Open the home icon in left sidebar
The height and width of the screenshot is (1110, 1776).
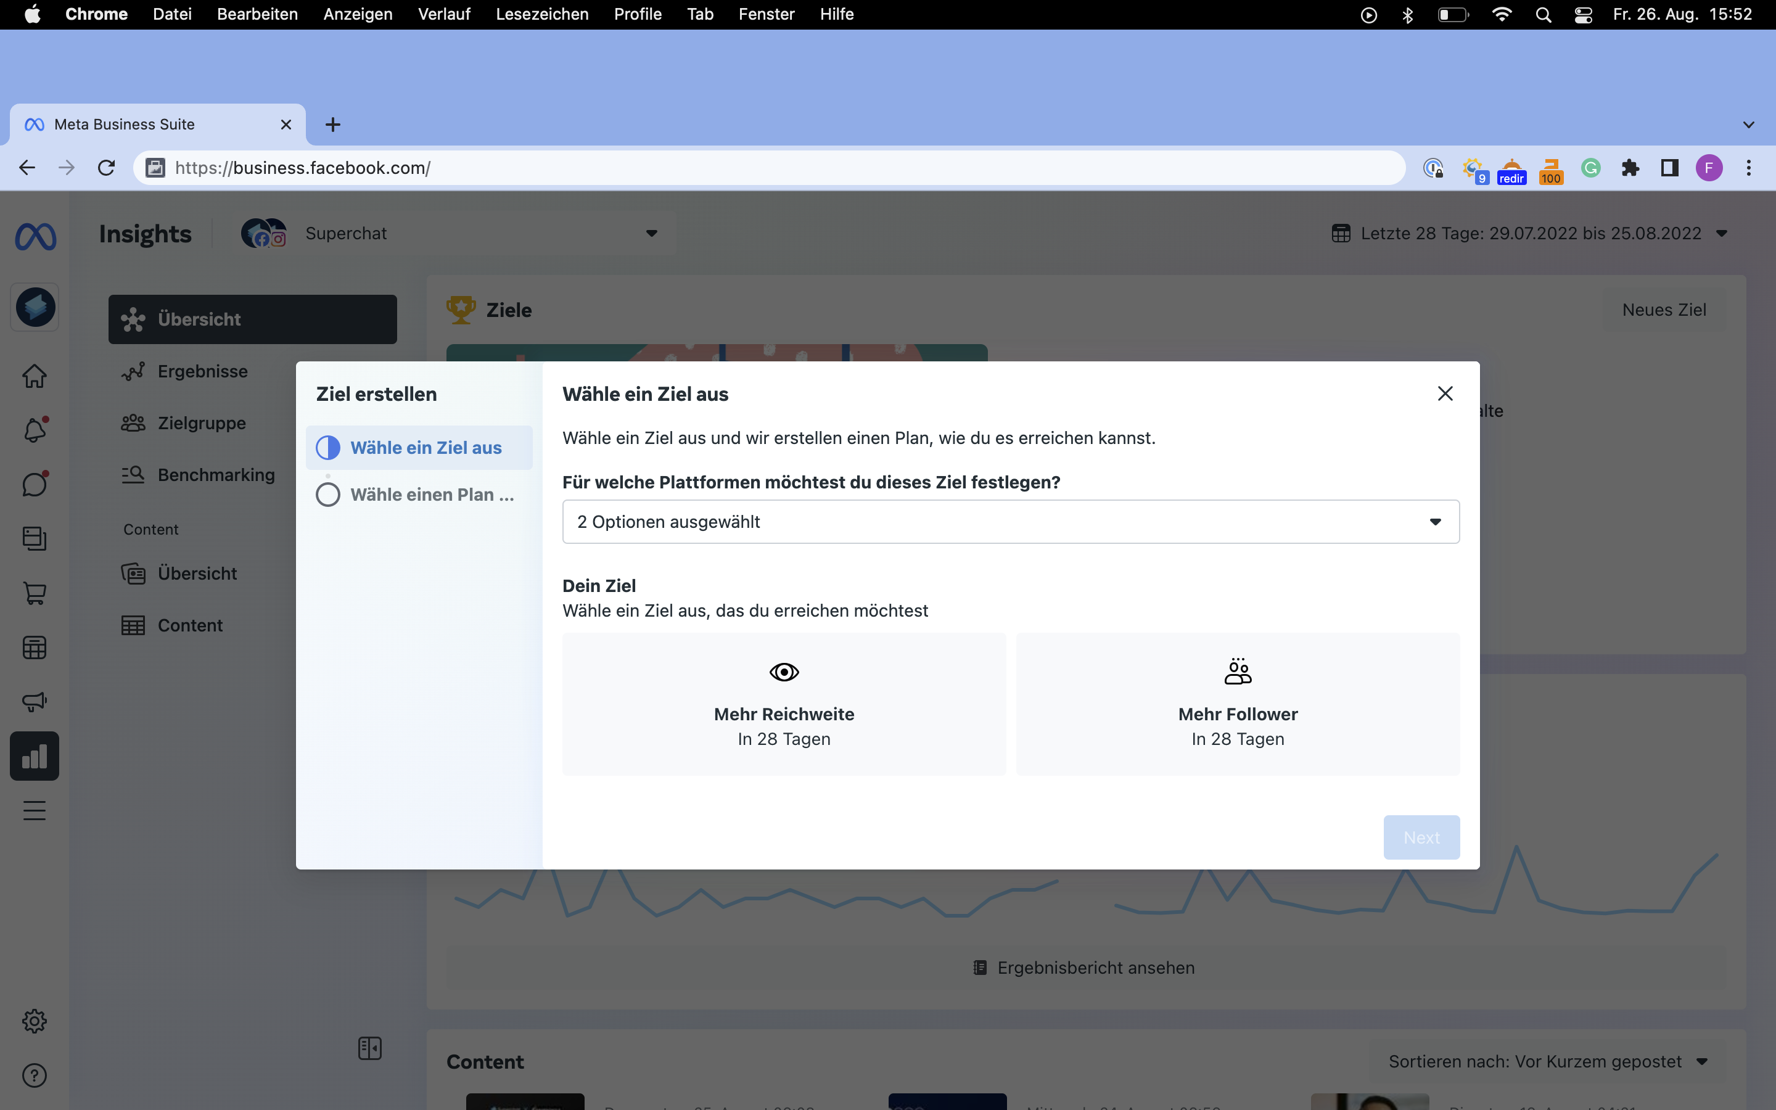tap(35, 376)
